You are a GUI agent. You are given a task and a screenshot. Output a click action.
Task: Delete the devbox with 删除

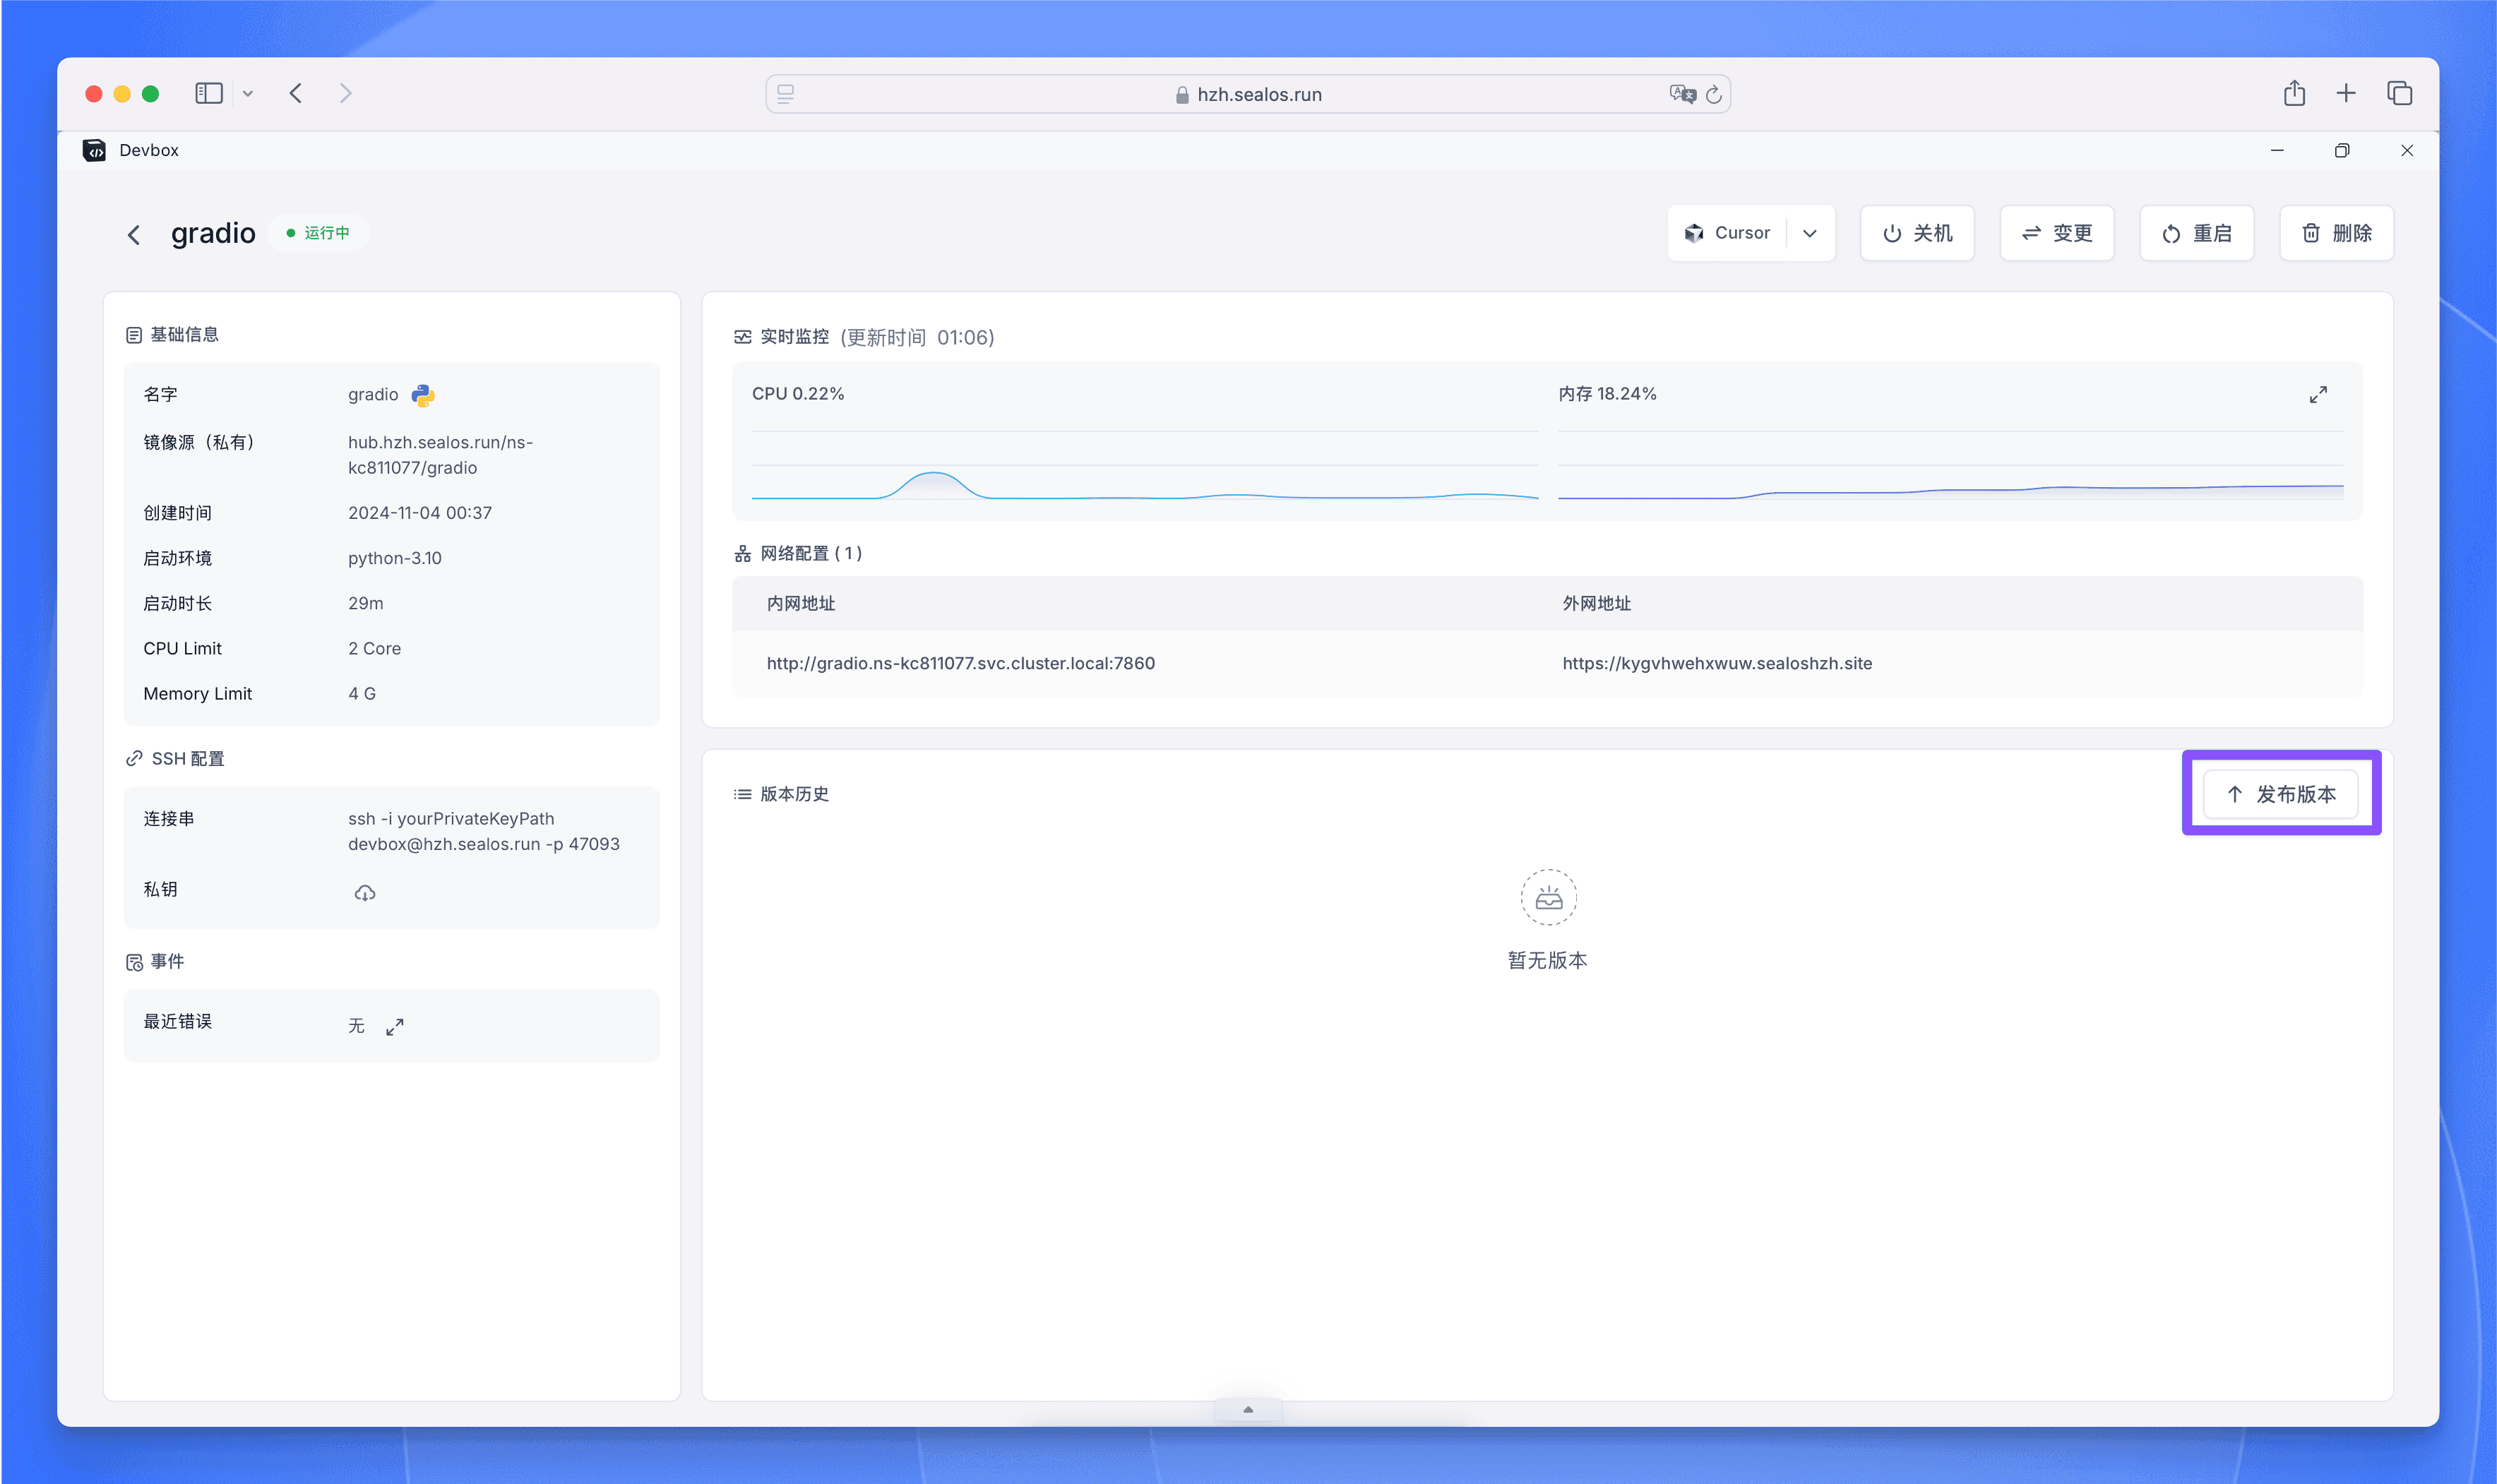click(2337, 233)
